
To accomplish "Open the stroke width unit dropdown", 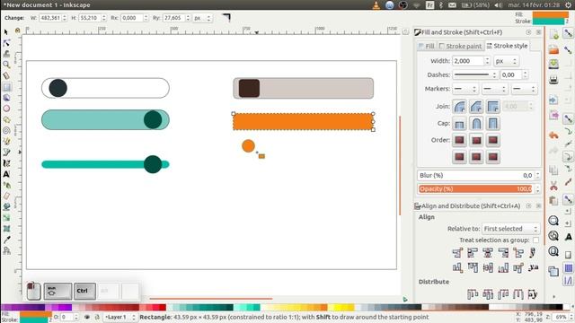I will tap(506, 61).
